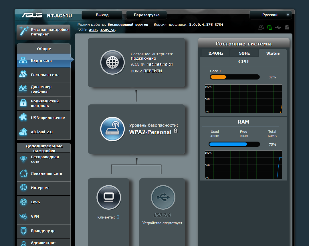Click the ASUS_5G SSID link
This screenshot has width=309, height=246.
click(x=108, y=30)
